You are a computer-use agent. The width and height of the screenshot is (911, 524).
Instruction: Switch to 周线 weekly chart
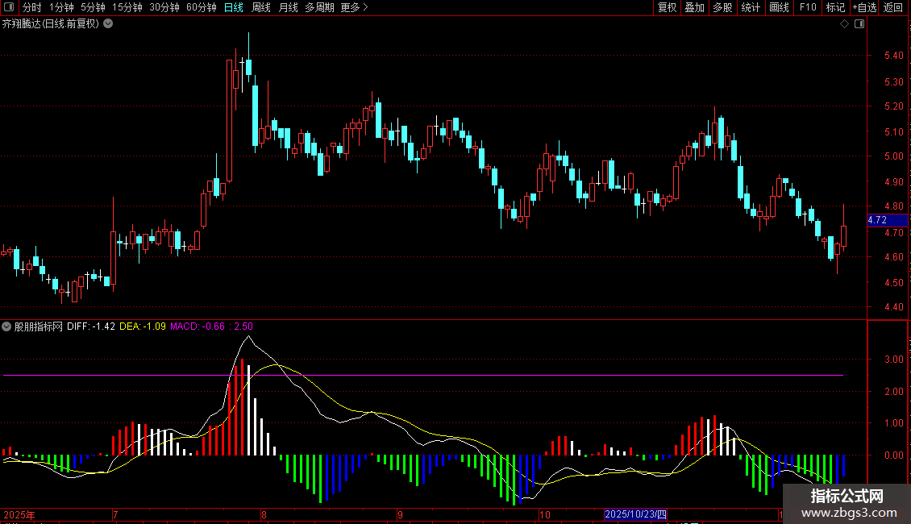261,7
